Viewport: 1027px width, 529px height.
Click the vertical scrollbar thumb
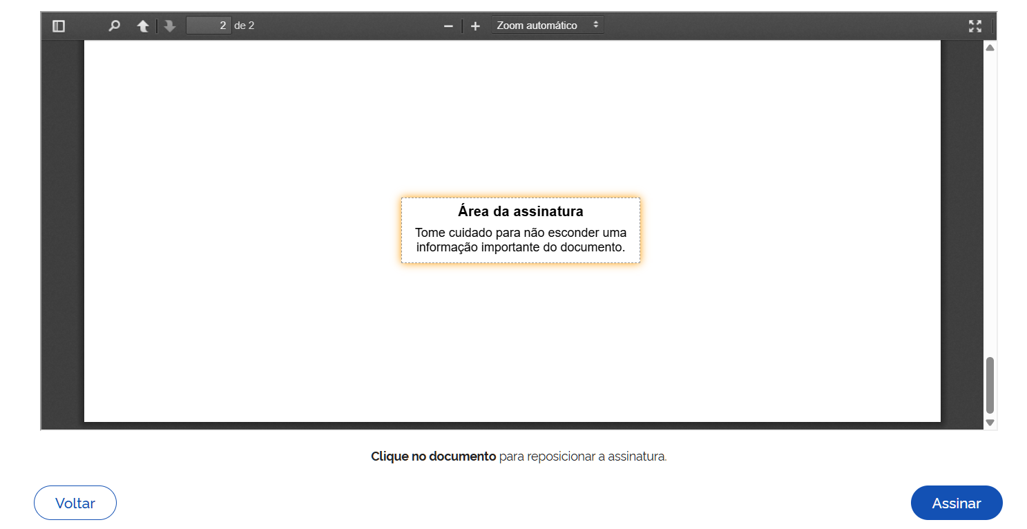coord(990,385)
